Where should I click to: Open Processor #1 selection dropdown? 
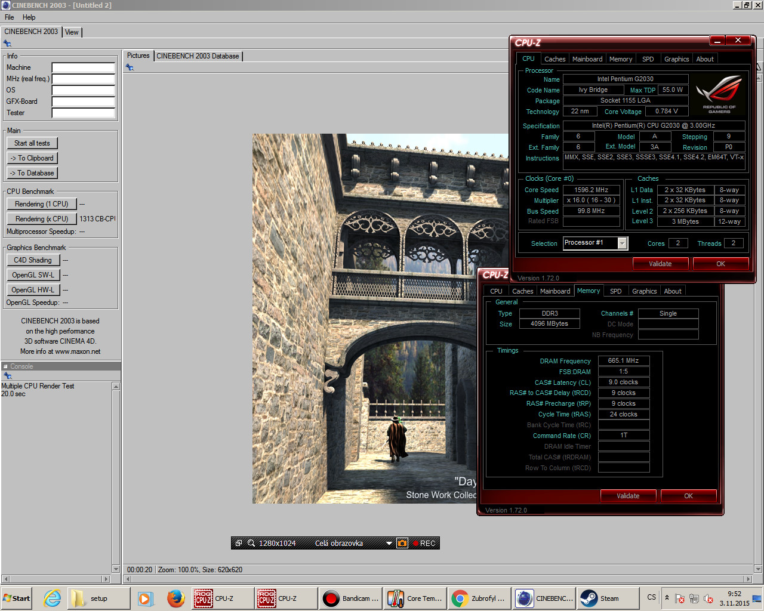pos(623,243)
